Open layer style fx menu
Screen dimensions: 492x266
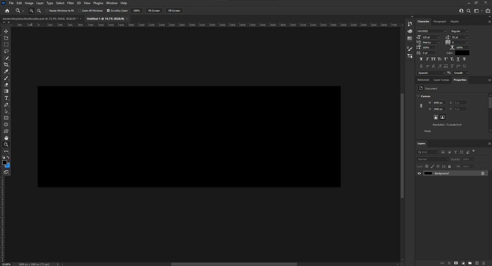[x=449, y=263]
